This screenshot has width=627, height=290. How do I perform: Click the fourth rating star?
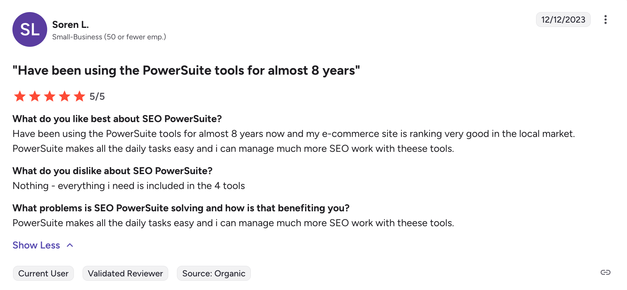pyautogui.click(x=65, y=96)
